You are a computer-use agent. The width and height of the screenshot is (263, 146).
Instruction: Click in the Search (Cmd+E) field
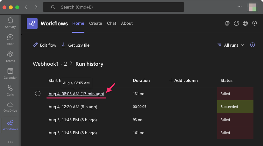[113, 7]
